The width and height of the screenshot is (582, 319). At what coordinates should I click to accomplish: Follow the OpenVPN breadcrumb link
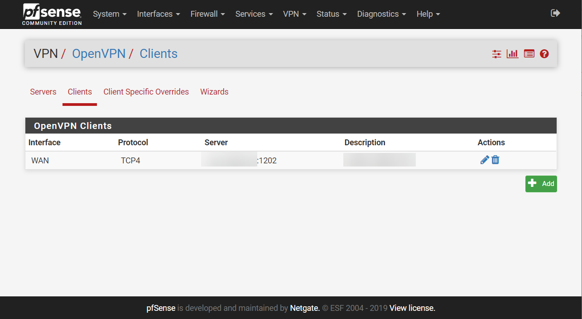click(99, 54)
